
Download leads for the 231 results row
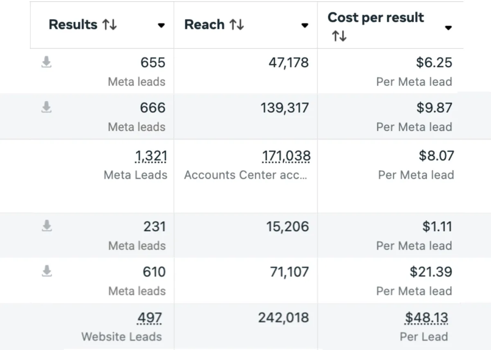click(x=47, y=226)
